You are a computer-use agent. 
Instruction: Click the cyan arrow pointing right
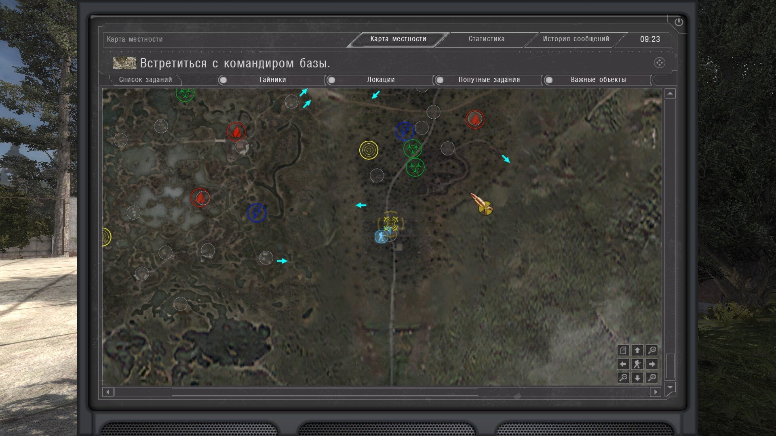pos(282,261)
